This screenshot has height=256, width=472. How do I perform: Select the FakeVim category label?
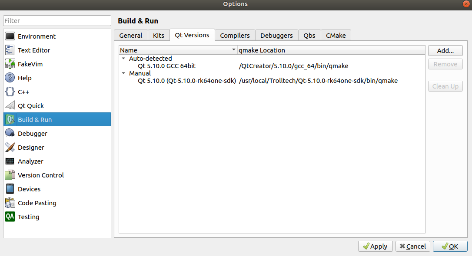[30, 64]
